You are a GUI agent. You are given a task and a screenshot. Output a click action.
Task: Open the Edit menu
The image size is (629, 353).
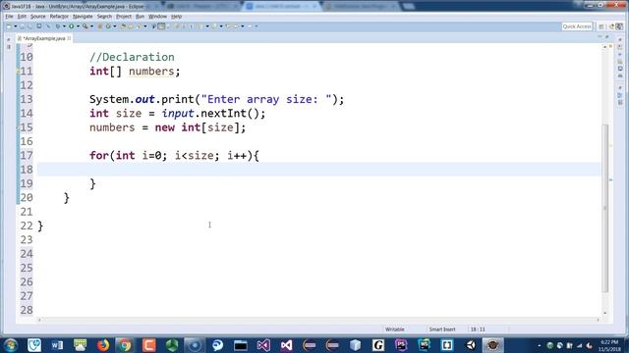tap(22, 17)
